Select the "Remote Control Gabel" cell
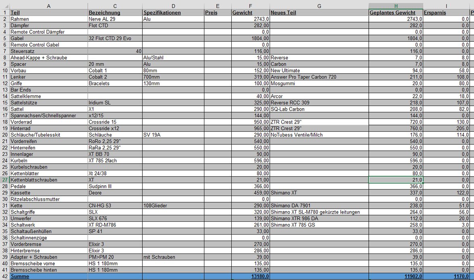Viewport: 474px width, 280px height. (49, 45)
